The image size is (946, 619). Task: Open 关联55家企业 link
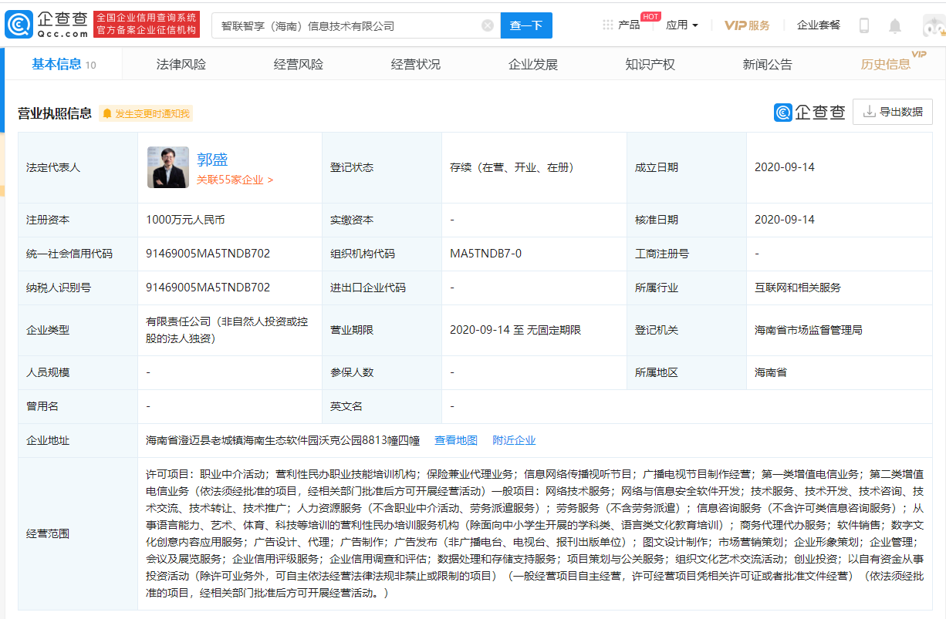click(x=235, y=180)
